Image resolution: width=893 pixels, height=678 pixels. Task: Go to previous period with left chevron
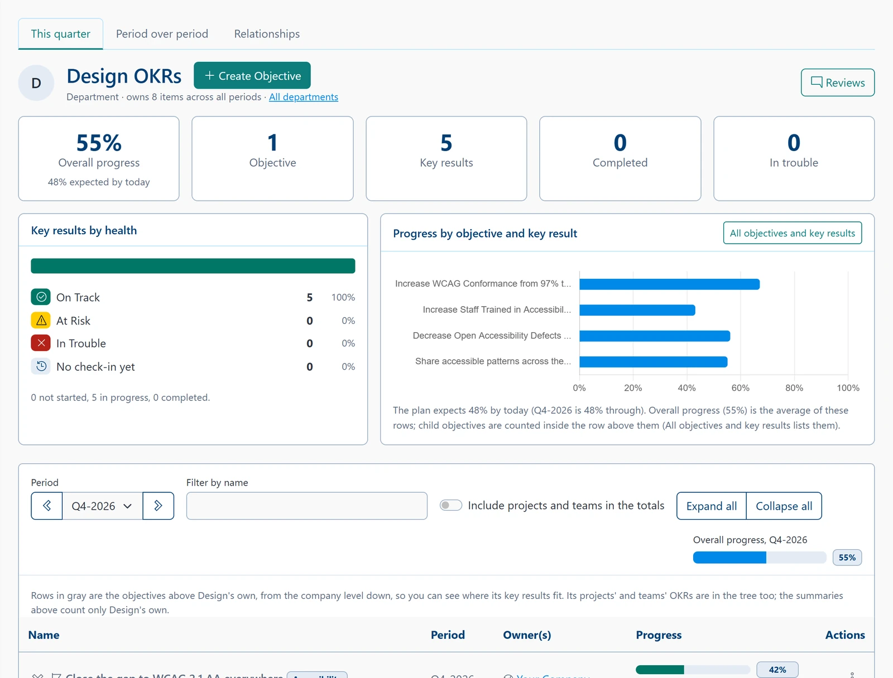click(x=47, y=506)
